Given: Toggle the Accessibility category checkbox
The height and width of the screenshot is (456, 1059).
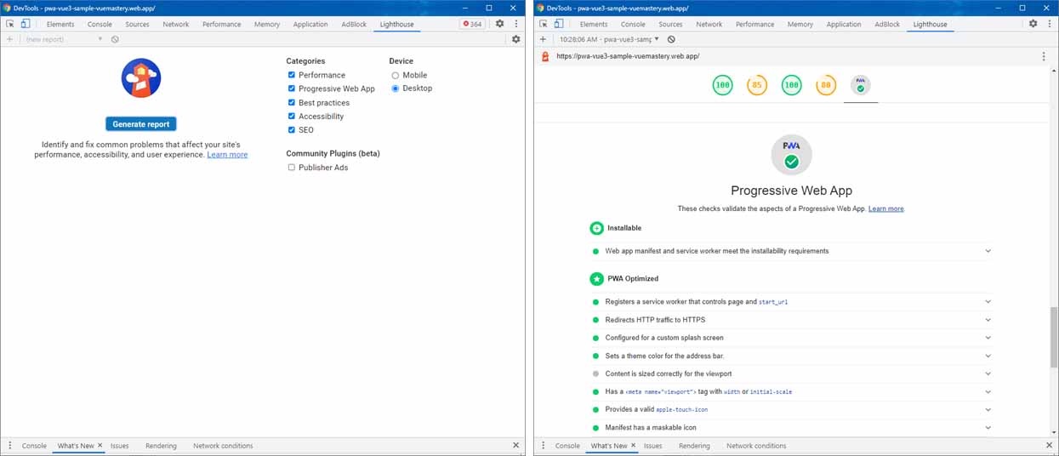Looking at the screenshot, I should tap(291, 117).
